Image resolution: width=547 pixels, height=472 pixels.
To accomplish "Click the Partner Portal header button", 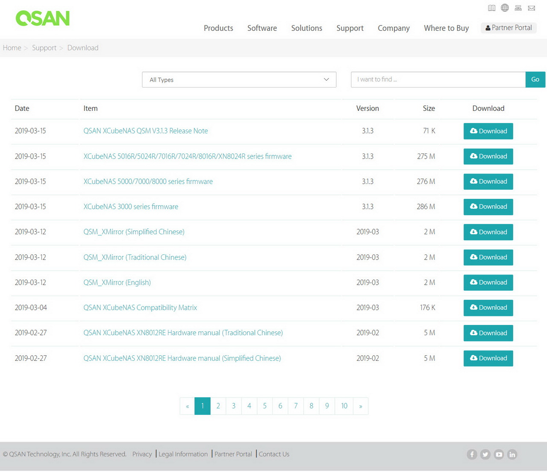I will [509, 28].
